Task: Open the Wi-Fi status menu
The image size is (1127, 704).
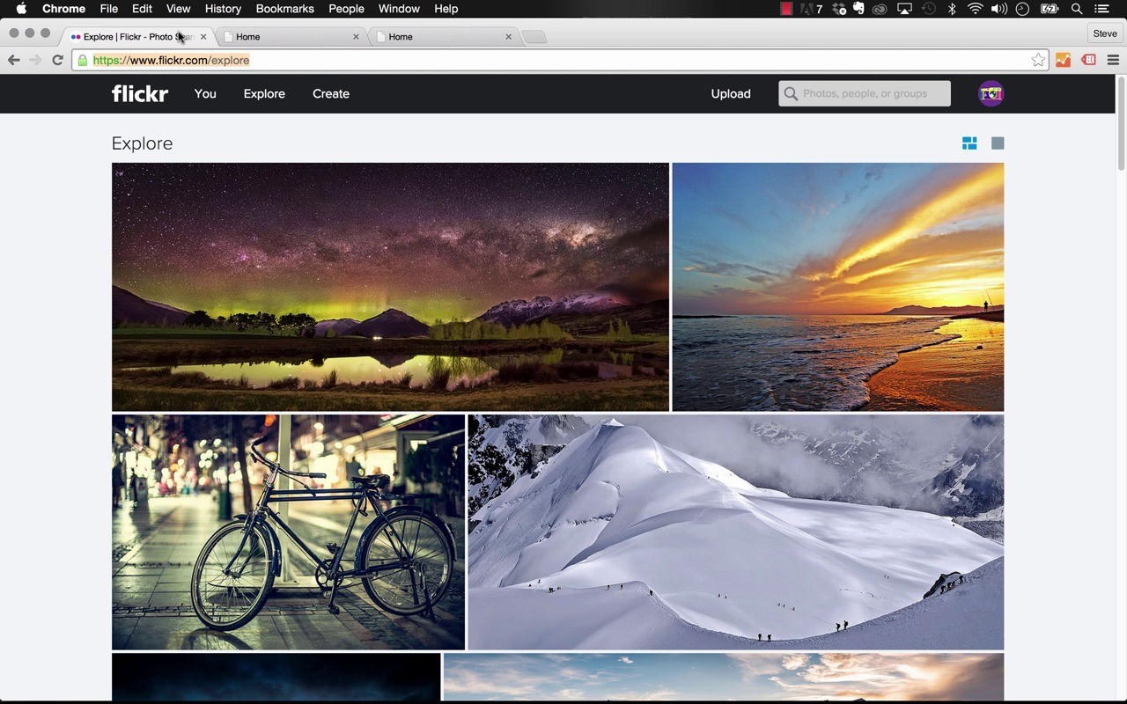Action: 975,9
